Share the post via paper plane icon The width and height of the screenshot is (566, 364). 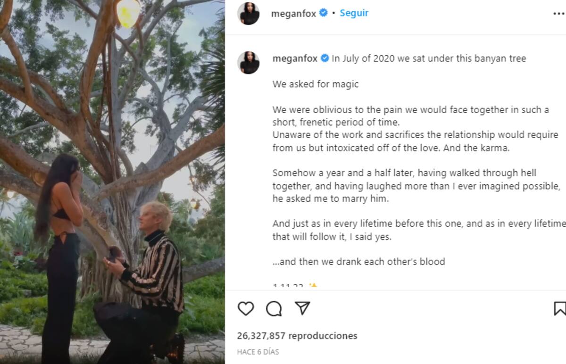[x=302, y=308]
